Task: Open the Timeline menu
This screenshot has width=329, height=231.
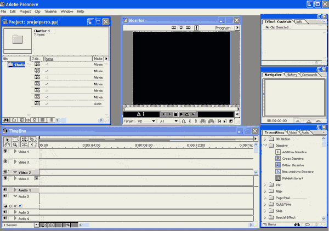Action: coord(50,11)
